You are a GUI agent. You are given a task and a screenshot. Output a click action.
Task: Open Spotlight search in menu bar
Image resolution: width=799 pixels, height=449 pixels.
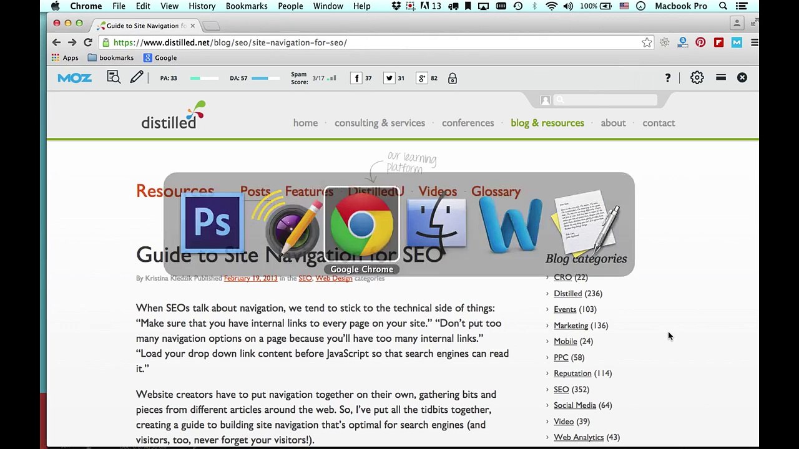pos(723,6)
